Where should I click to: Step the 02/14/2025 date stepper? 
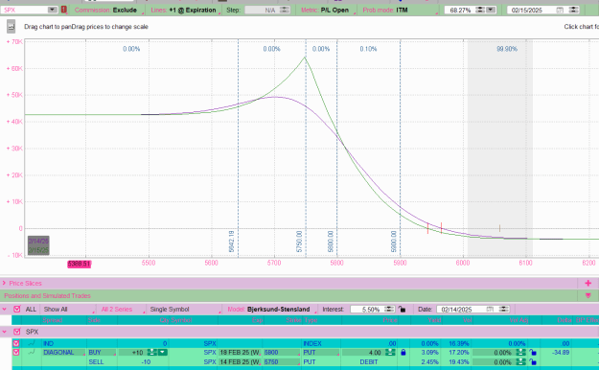(504, 309)
